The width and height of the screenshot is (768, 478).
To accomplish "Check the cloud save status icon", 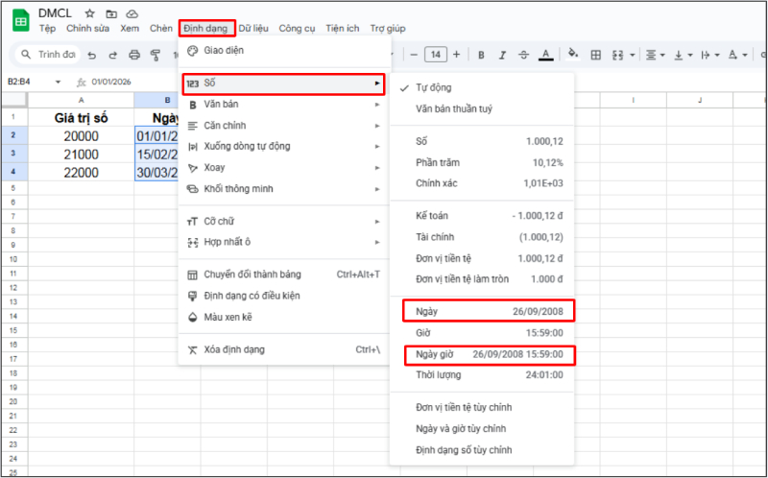I will pyautogui.click(x=132, y=13).
